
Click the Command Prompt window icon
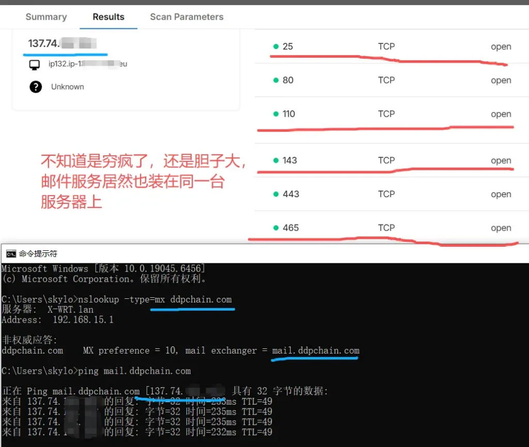(x=11, y=254)
